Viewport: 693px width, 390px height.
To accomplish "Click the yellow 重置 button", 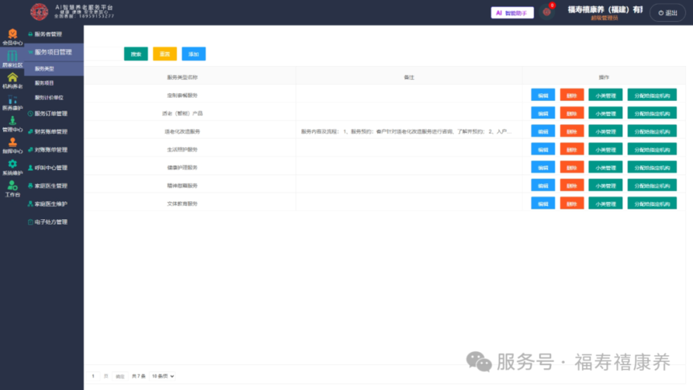I will tap(165, 54).
